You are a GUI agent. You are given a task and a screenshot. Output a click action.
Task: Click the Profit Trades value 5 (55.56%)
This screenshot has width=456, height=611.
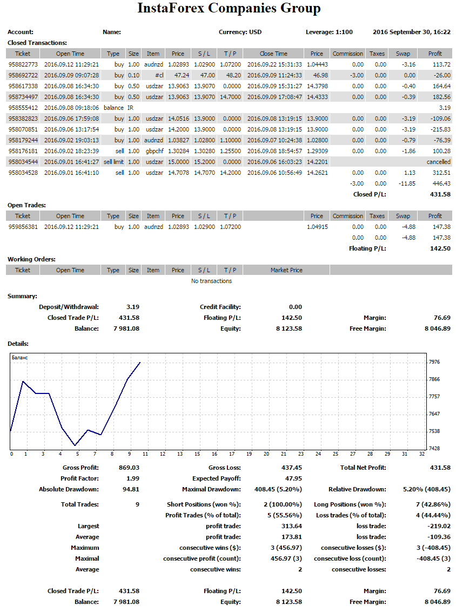285,516
